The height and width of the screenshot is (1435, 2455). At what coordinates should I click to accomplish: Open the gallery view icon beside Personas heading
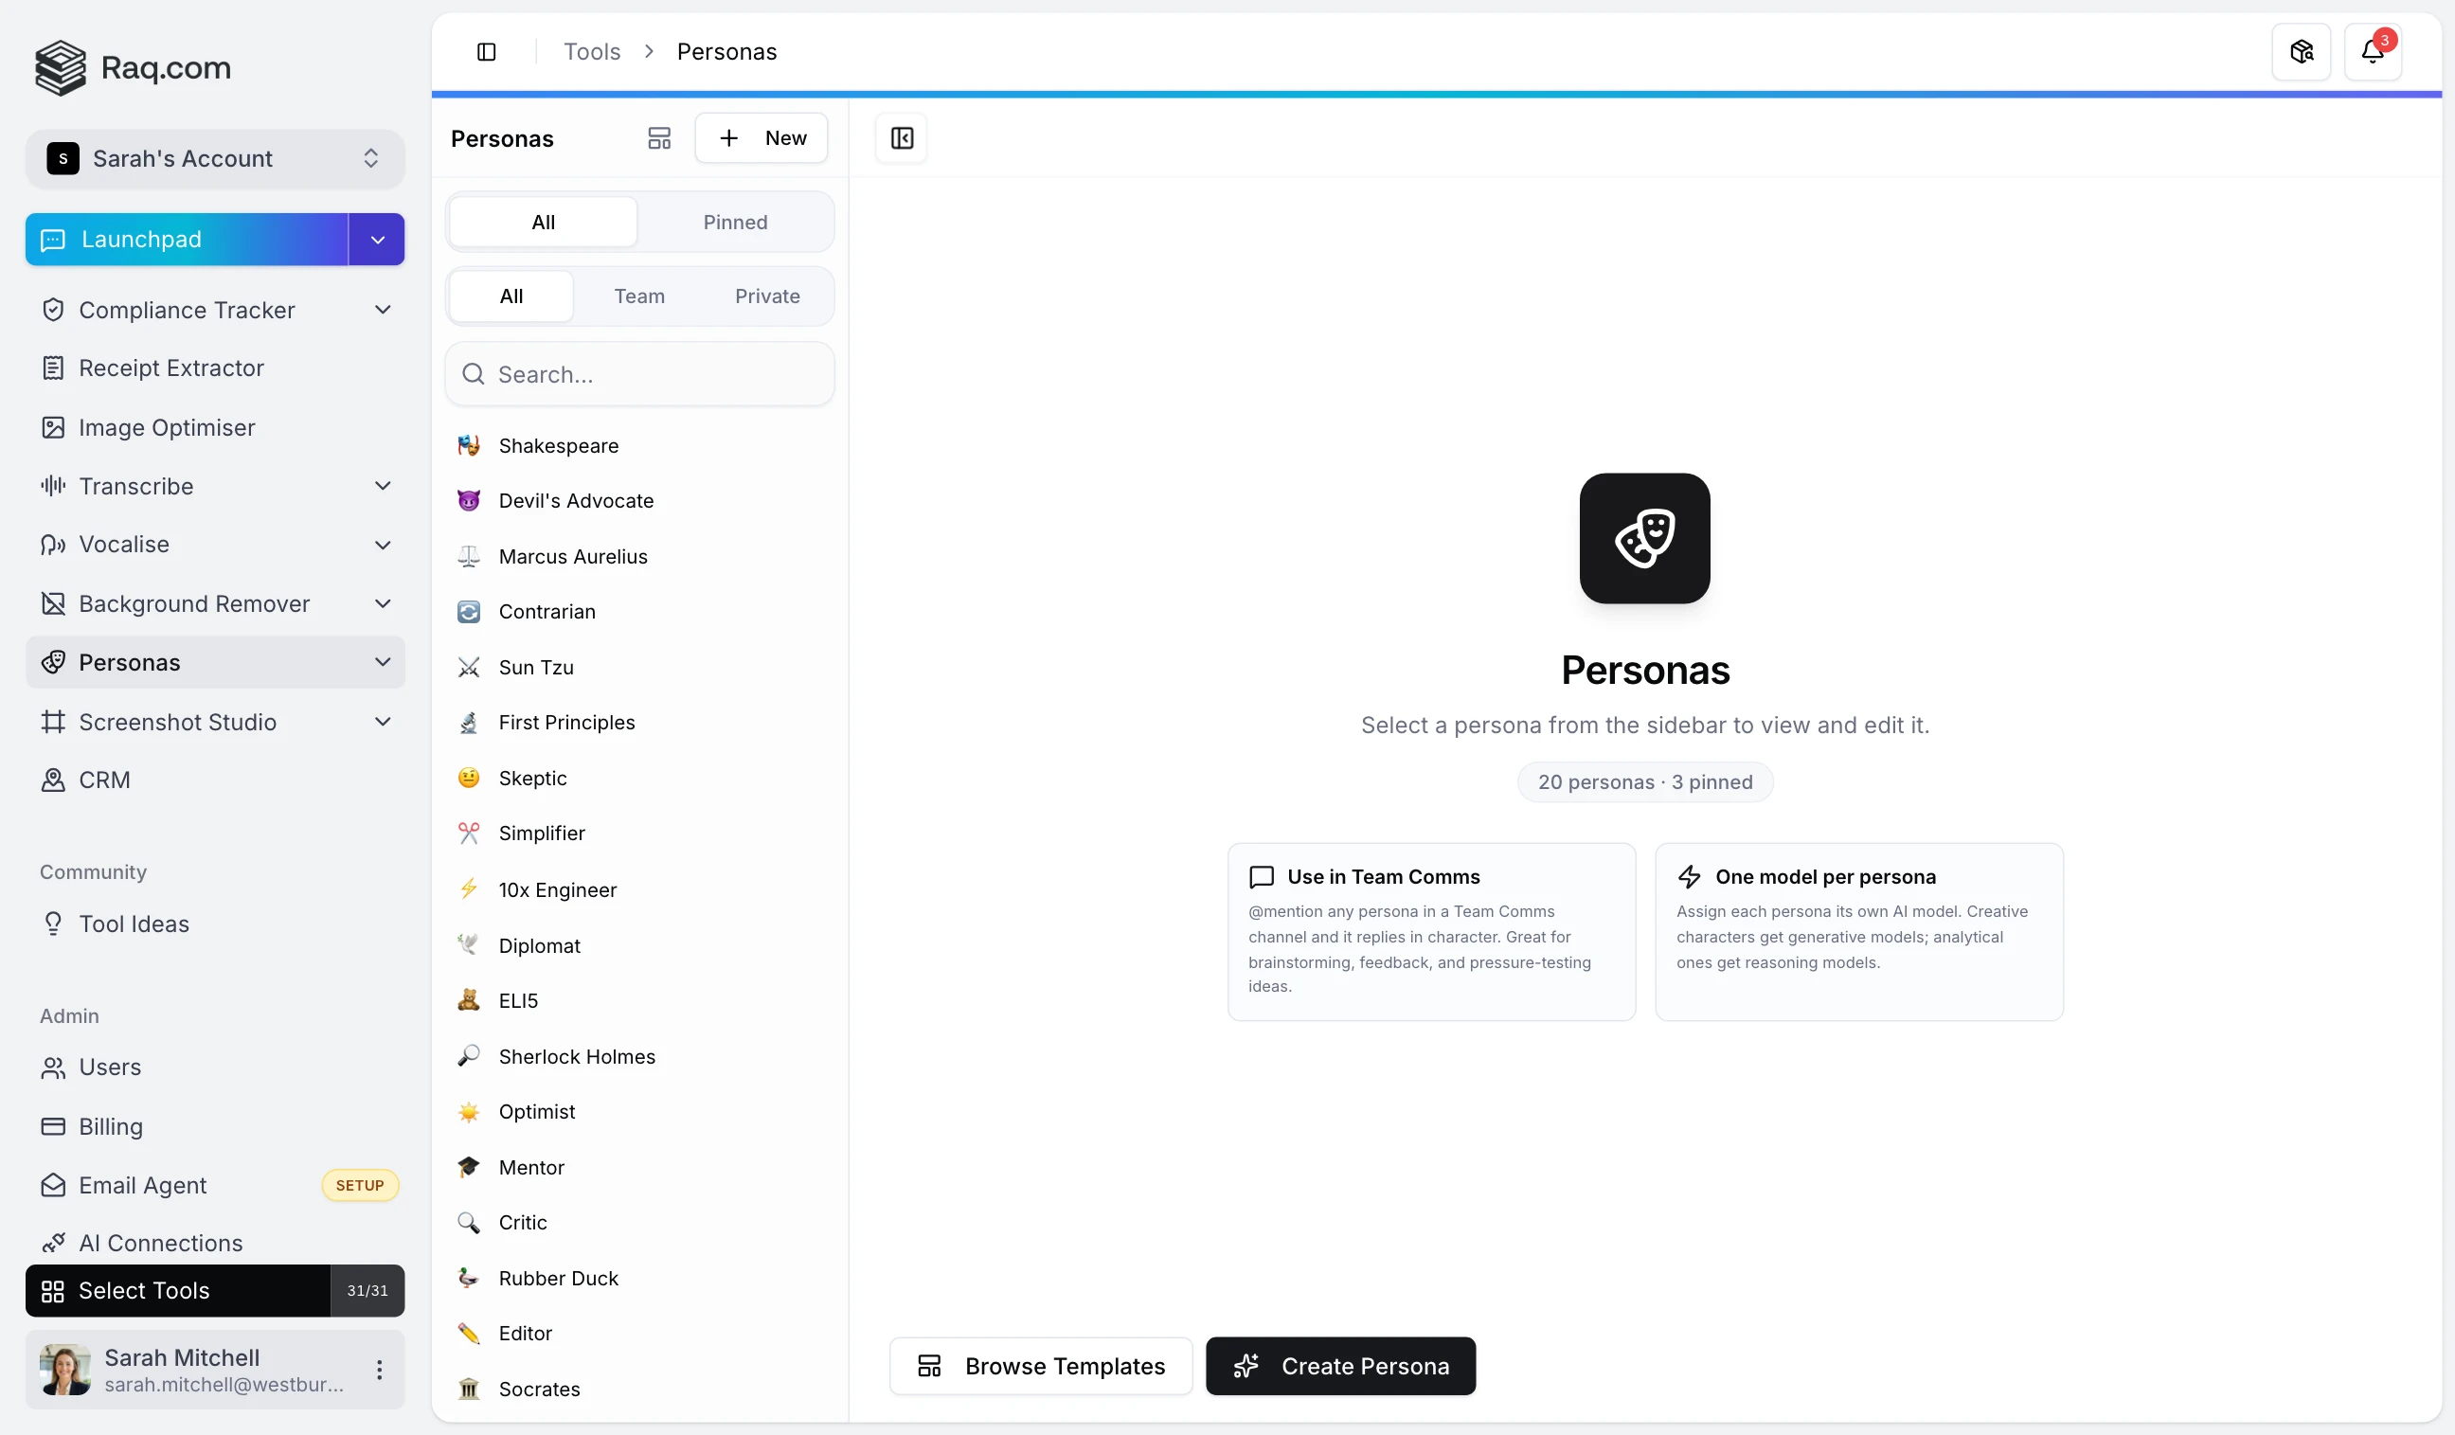658,137
